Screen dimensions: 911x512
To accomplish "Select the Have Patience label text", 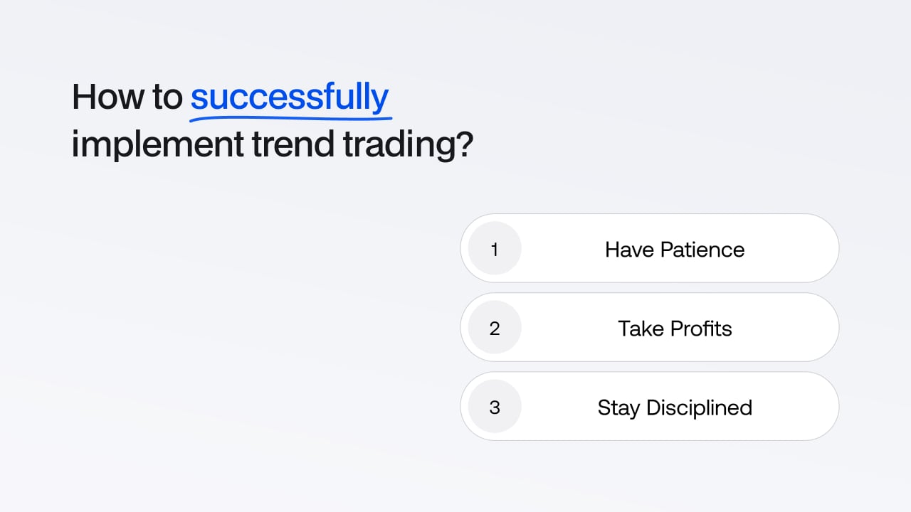I will [675, 250].
